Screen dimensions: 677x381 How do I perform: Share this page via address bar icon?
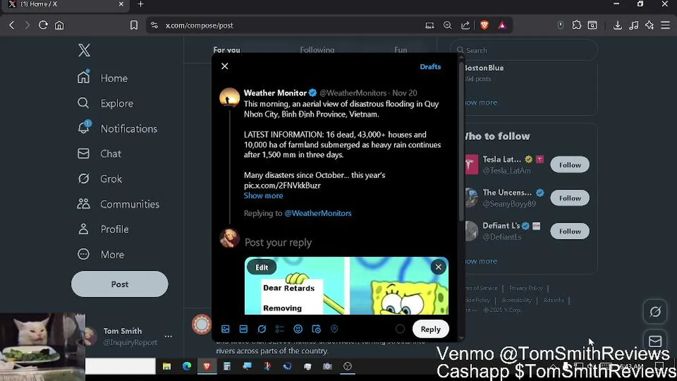[x=465, y=25]
